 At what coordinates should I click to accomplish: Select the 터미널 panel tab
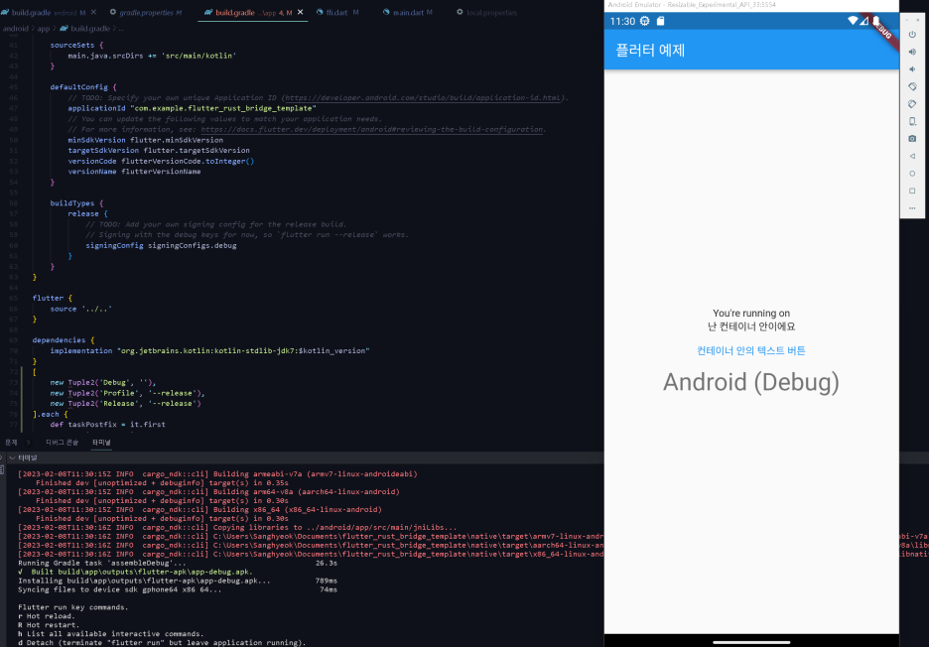point(101,443)
